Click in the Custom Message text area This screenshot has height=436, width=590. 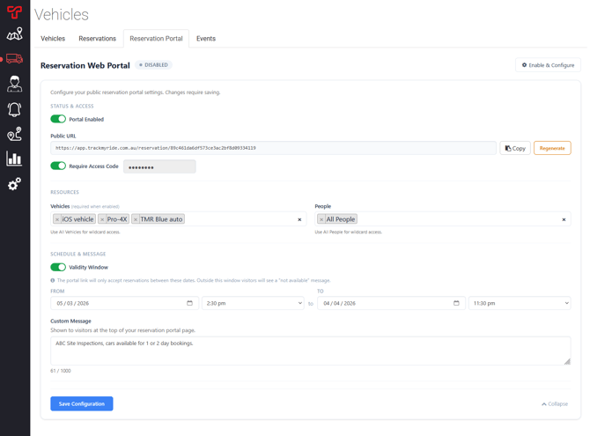(x=308, y=350)
